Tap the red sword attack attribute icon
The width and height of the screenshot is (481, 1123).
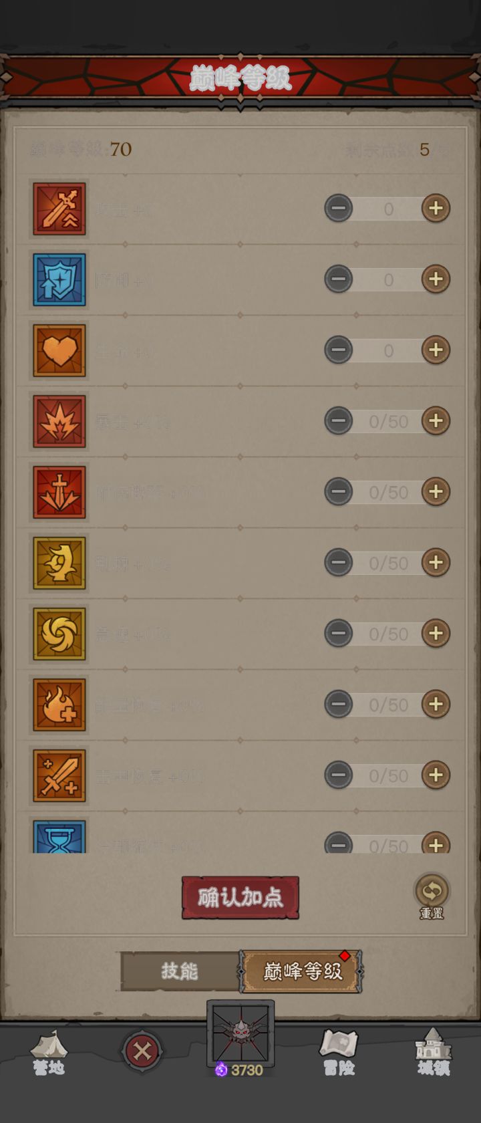point(59,209)
